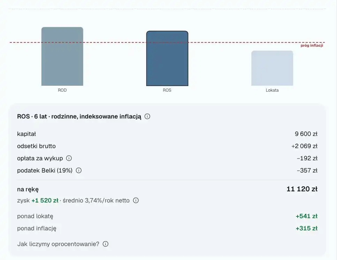The height and width of the screenshot is (260, 337).
Task: Show info about opłata za wykup
Action: point(69,158)
